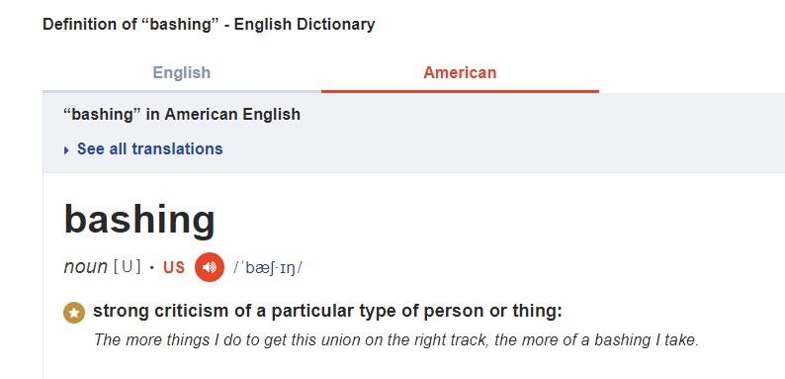Click the noun part-of-speech label
This screenshot has height=379, width=785.
pos(86,267)
